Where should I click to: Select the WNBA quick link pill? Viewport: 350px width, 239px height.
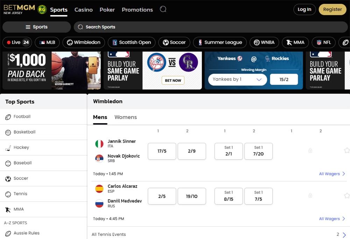click(264, 42)
